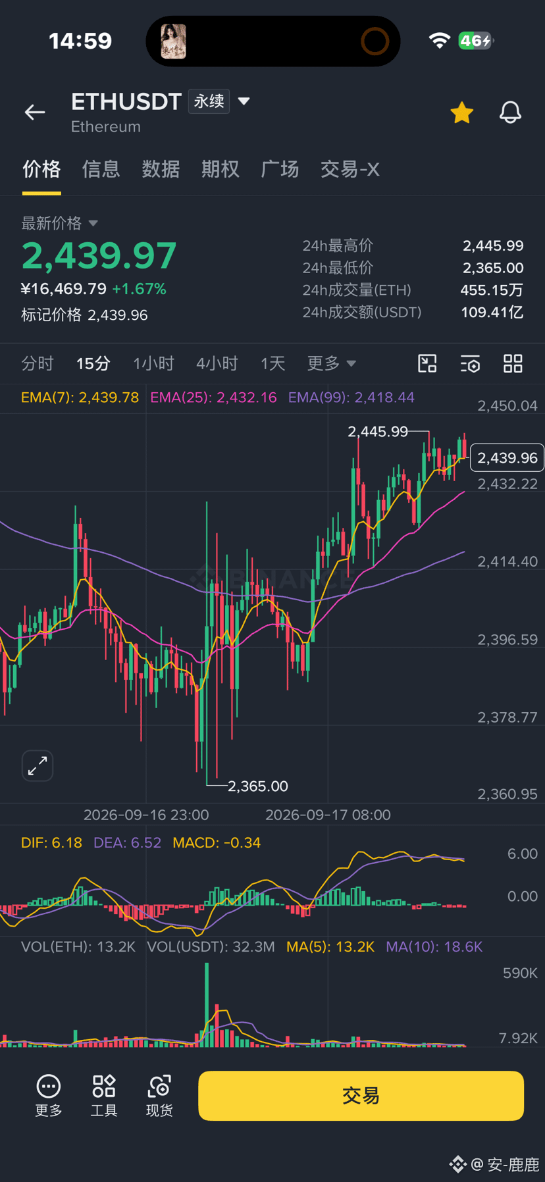The width and height of the screenshot is (545, 1182).
Task: Select the 4小时 chart interval
Action: point(217,363)
